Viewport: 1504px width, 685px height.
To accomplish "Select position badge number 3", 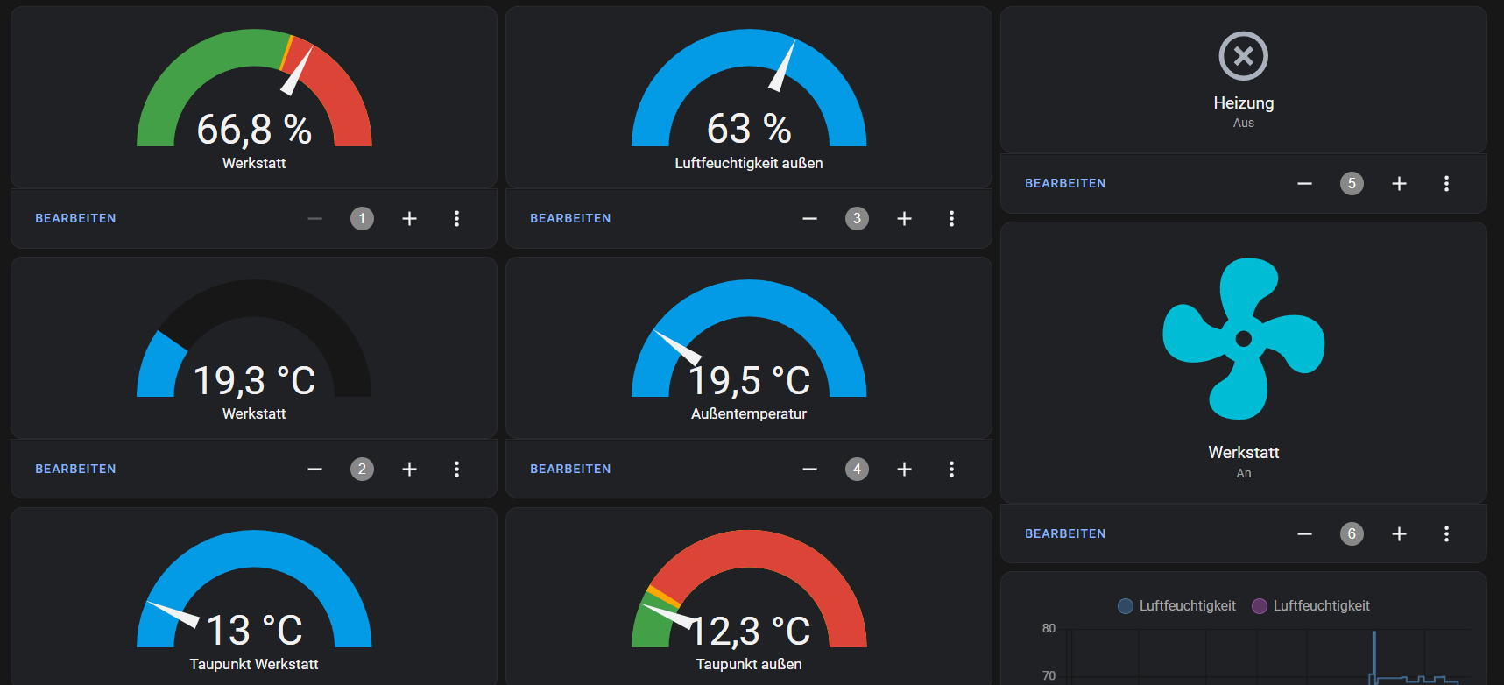I will 857,218.
